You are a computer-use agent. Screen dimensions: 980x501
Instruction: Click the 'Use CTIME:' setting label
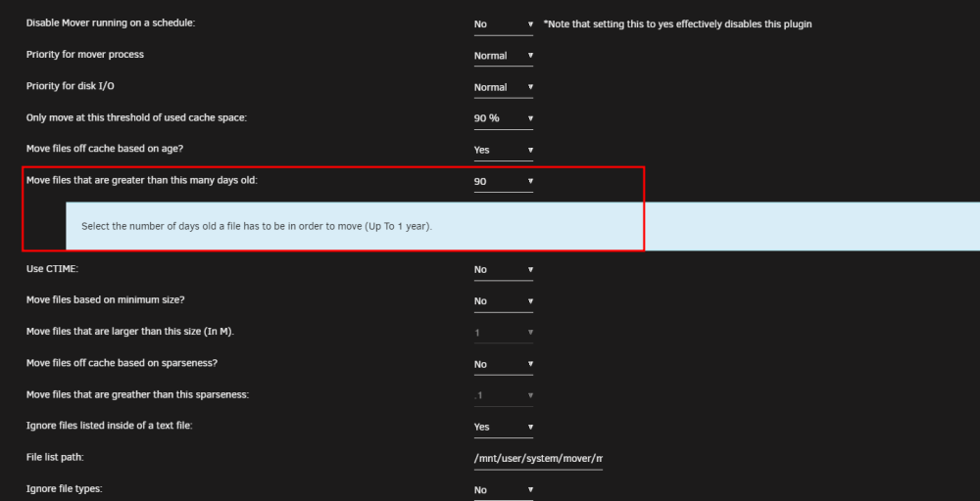(53, 268)
